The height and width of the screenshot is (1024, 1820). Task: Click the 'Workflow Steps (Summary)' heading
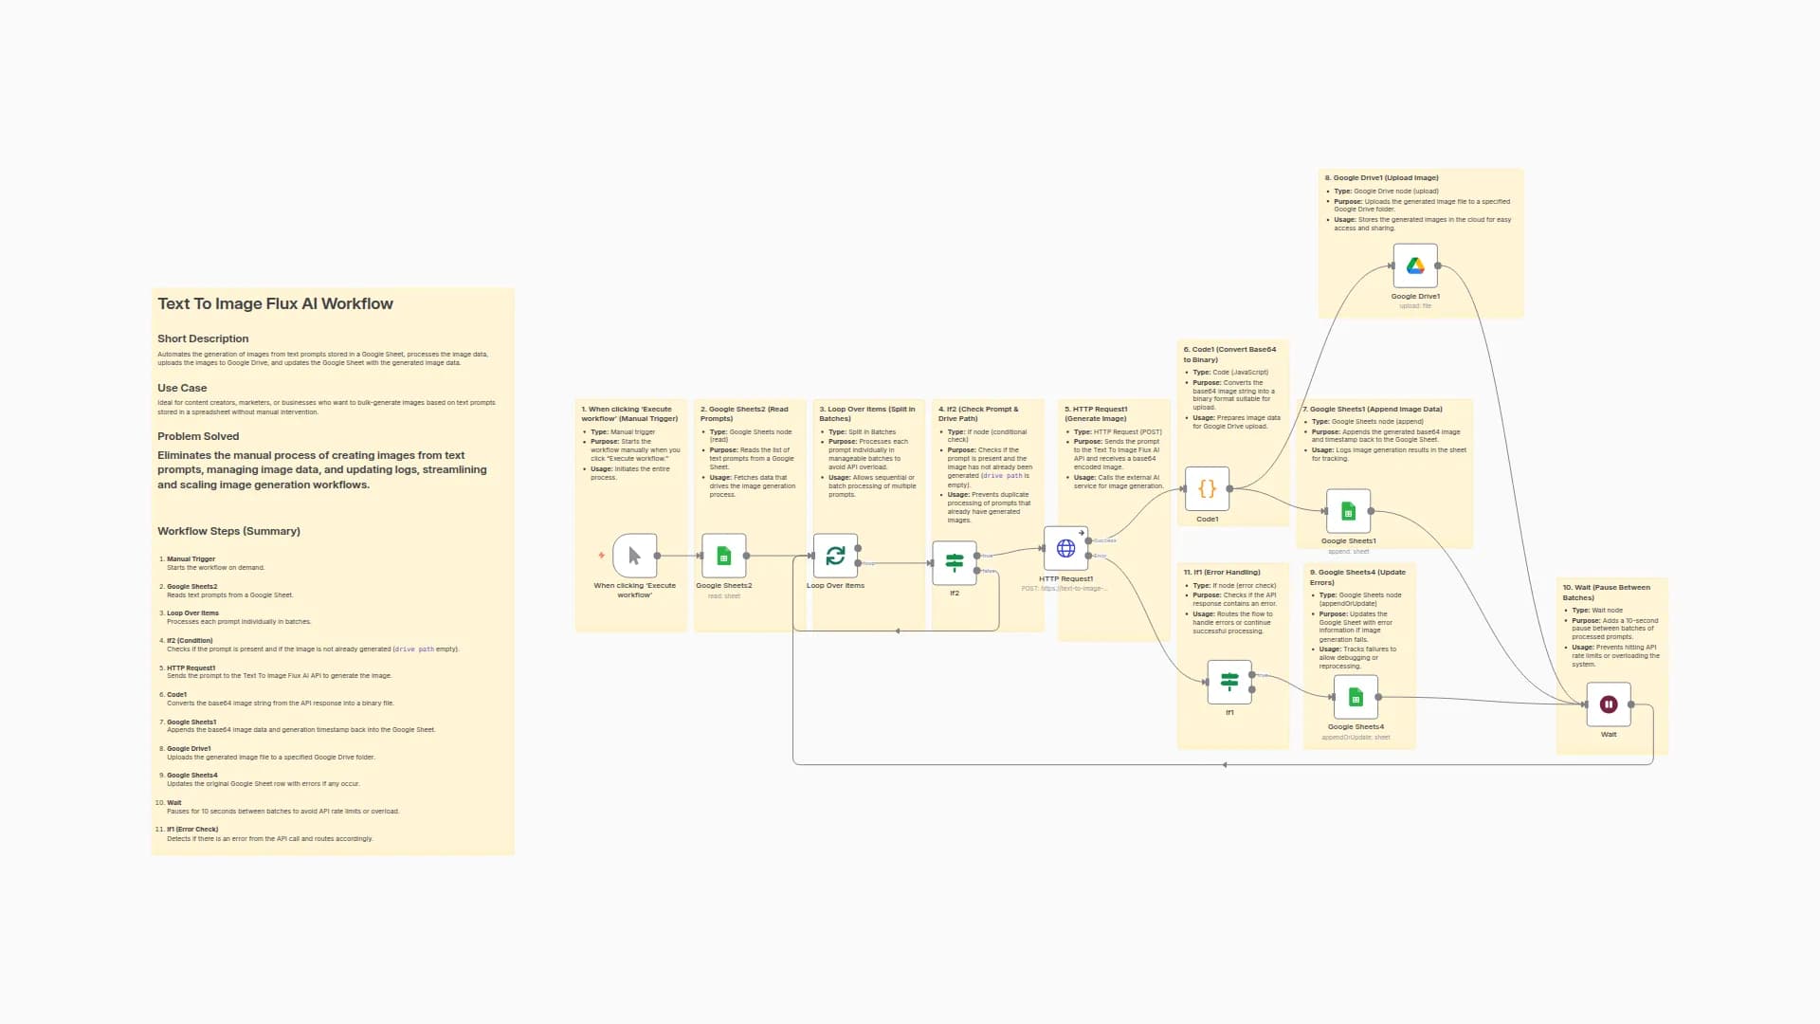point(228,531)
